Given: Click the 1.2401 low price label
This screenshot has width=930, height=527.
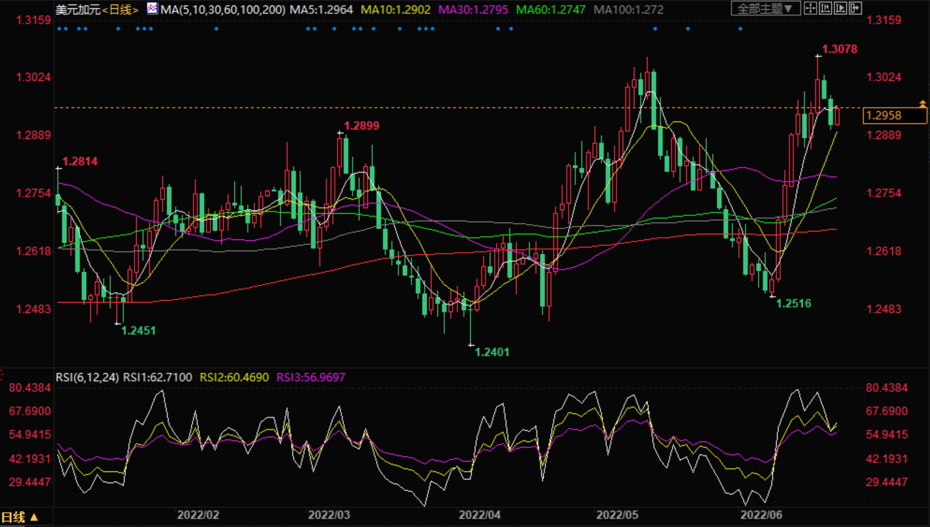Looking at the screenshot, I should 492,352.
